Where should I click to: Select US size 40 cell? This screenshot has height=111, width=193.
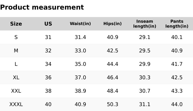[x=48, y=104]
